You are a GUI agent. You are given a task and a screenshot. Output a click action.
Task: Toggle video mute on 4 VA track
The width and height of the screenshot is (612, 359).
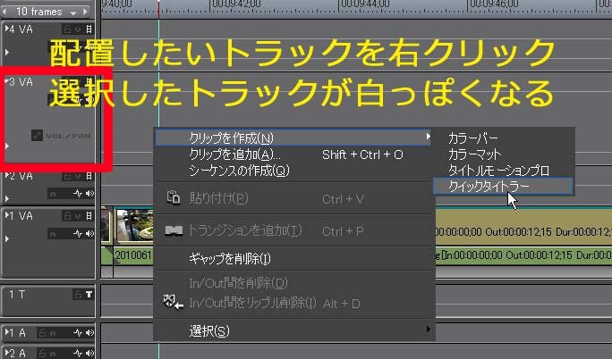(89, 29)
